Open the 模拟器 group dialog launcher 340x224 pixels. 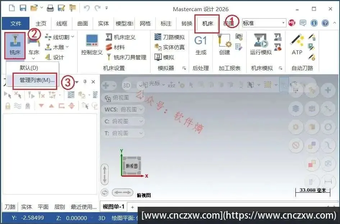184,68
